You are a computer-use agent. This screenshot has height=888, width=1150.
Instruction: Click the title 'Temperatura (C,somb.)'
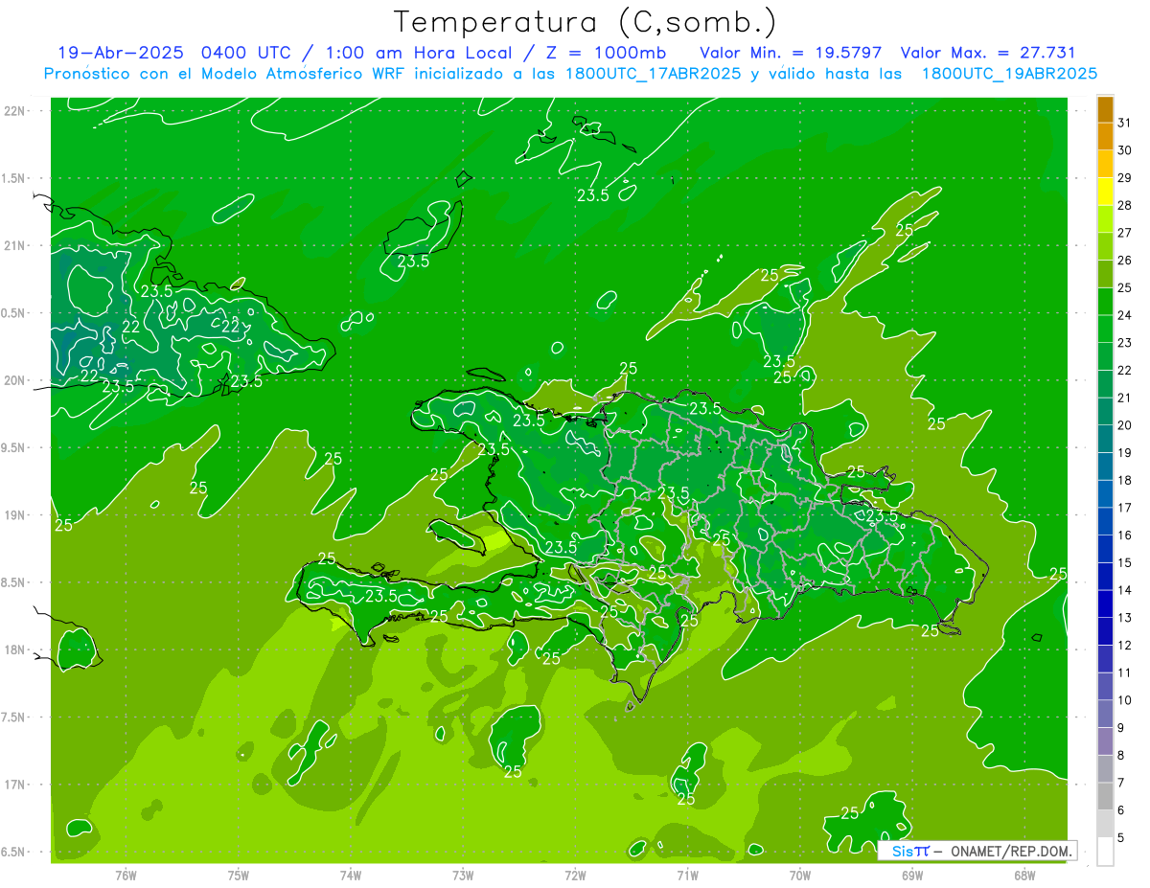pyautogui.click(x=586, y=21)
